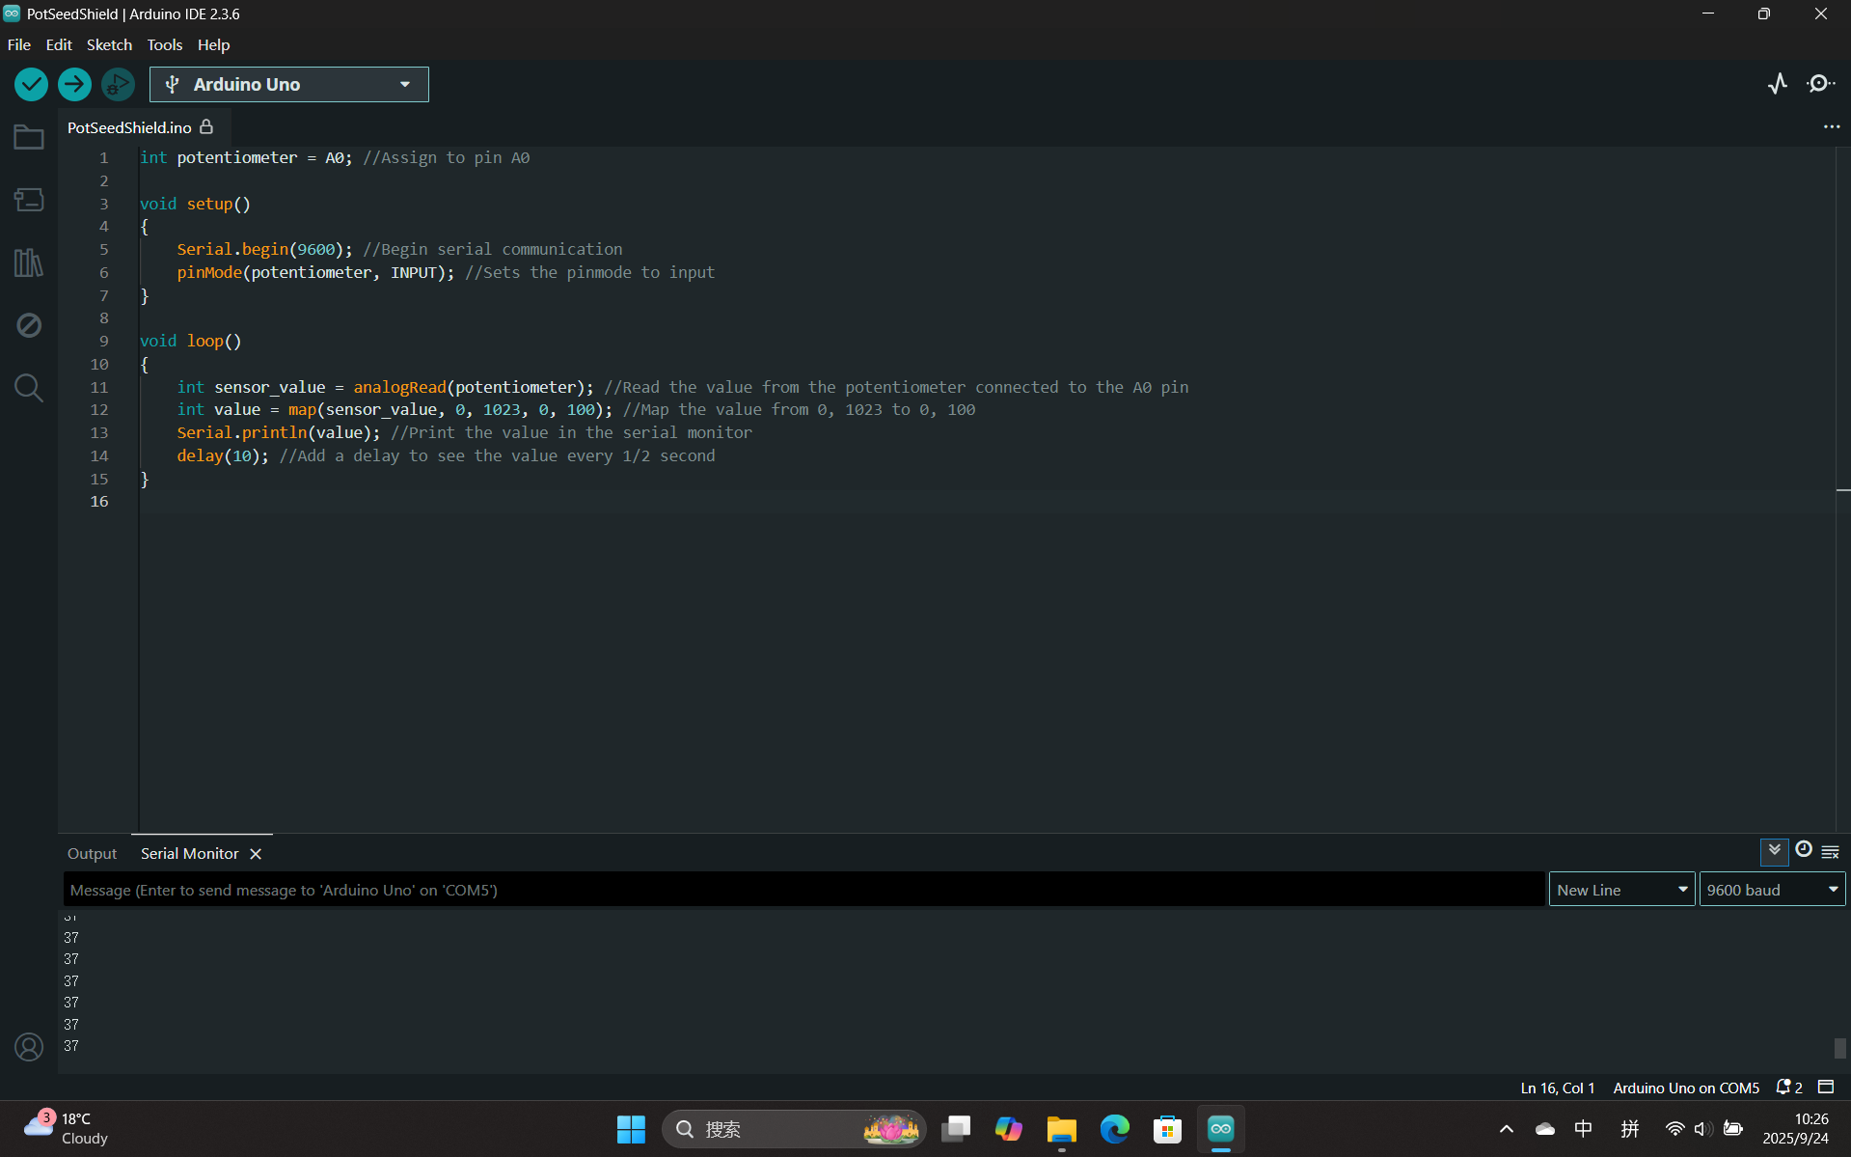
Task: Click the Serial Monitor magnifier icon top right
Action: [x=1820, y=84]
